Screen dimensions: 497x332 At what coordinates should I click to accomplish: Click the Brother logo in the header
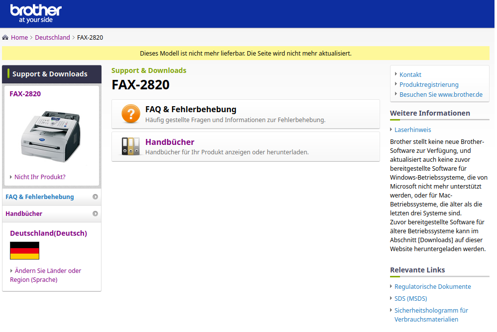(36, 13)
